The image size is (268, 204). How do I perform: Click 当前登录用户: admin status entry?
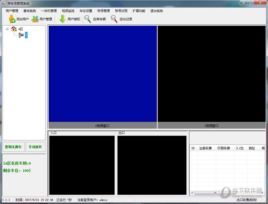(92, 200)
